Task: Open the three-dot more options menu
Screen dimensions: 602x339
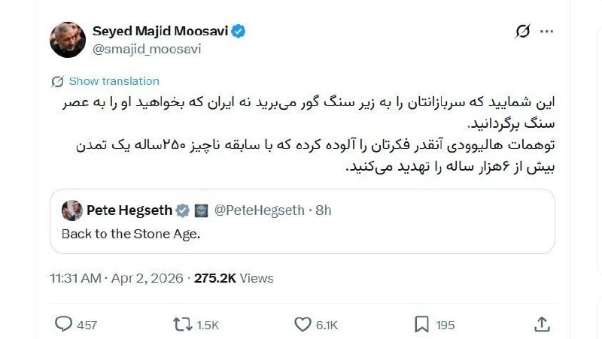Action: (547, 32)
